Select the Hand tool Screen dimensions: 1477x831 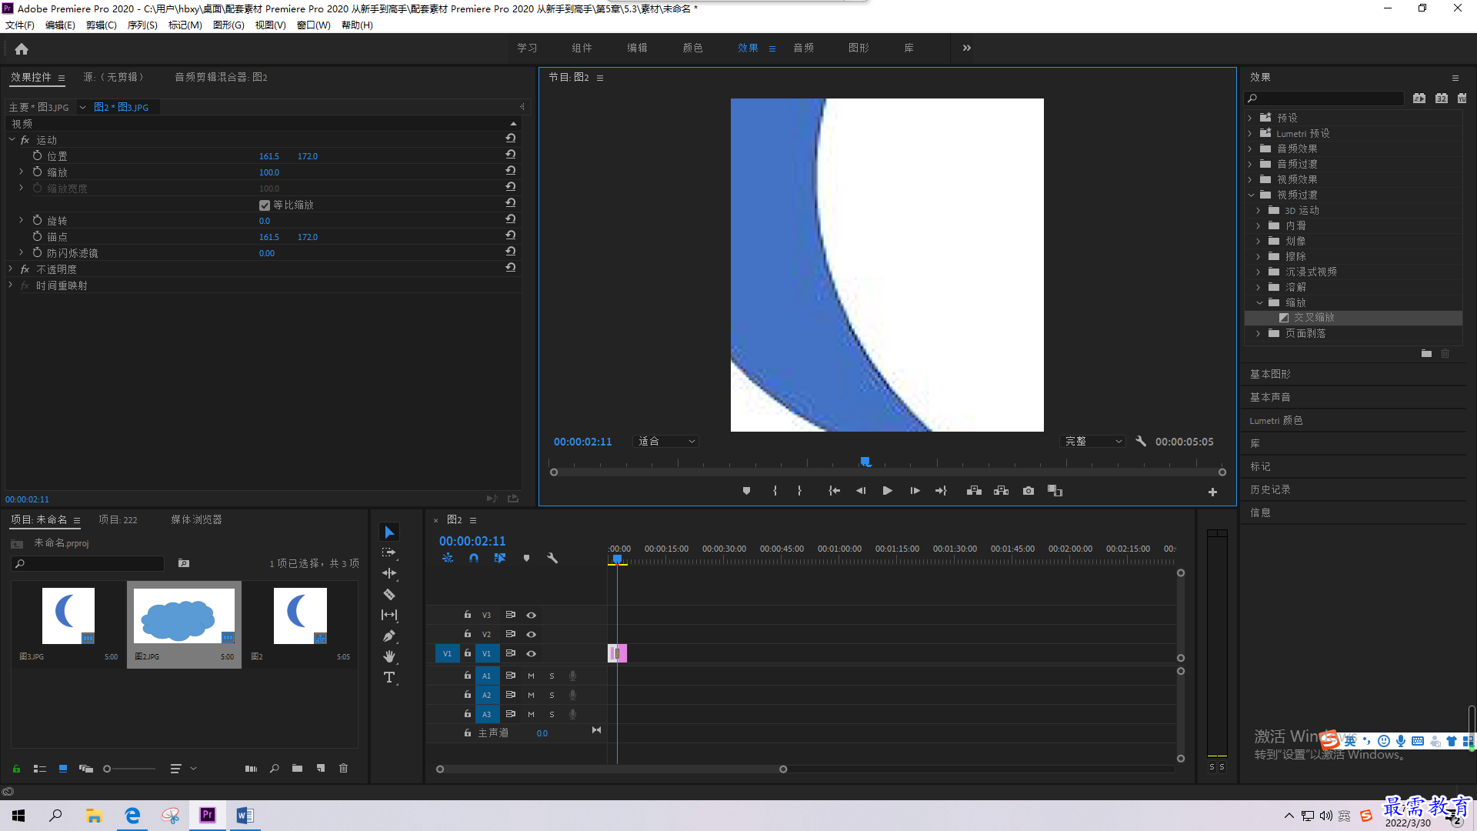click(x=389, y=656)
